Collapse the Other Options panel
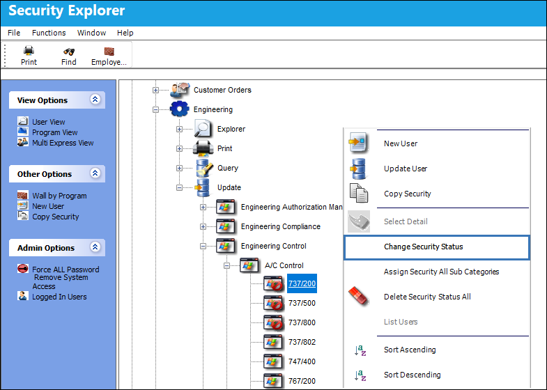 [x=95, y=173]
